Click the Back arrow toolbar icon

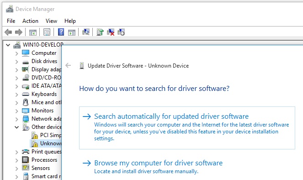[8, 32]
